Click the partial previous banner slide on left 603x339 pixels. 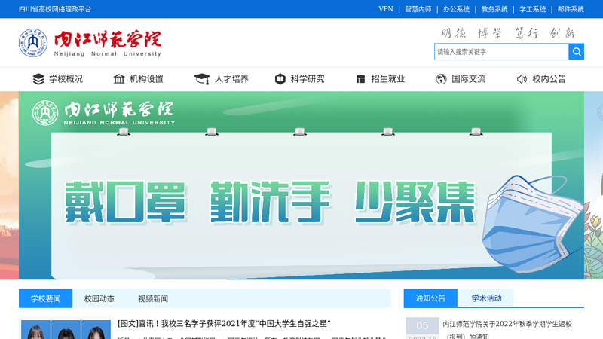coord(9,185)
